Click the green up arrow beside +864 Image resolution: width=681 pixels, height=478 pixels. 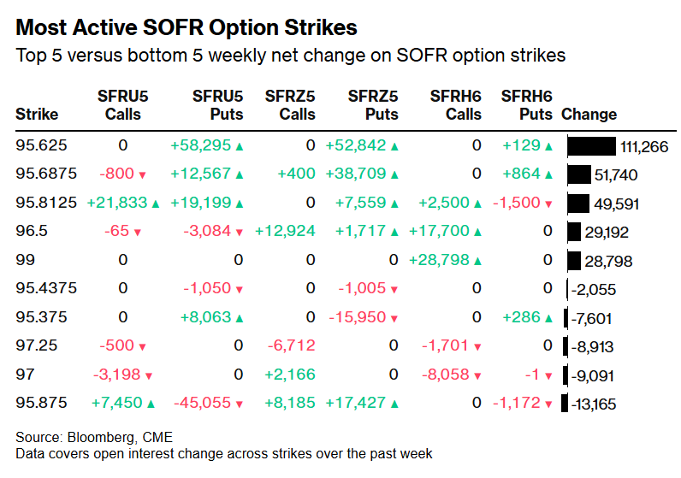click(548, 175)
